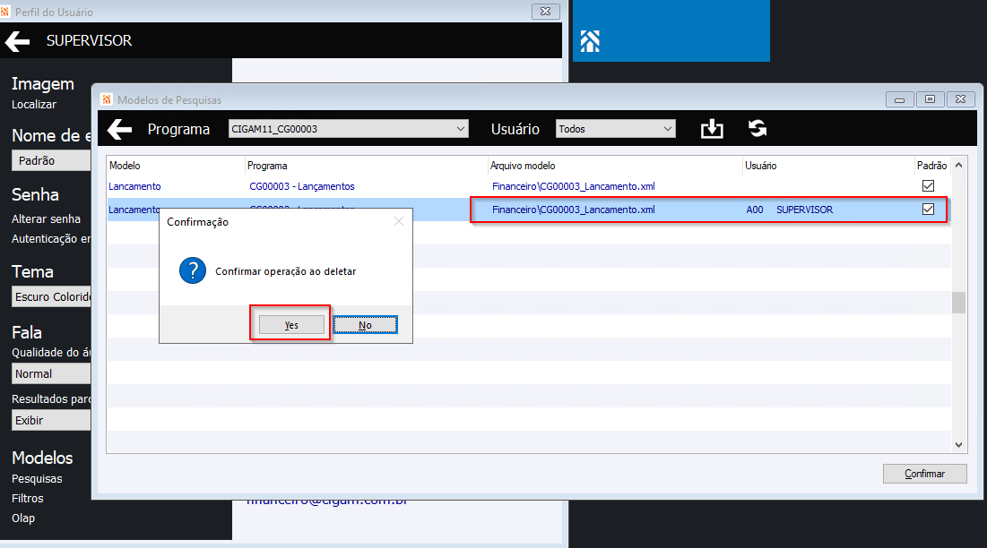
Task: Minimize the Modelos de Pesquisas window
Action: click(x=899, y=99)
